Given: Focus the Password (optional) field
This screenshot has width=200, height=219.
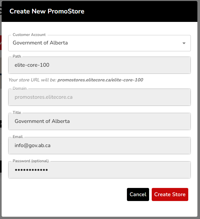Looking at the screenshot, I should (x=99, y=170).
